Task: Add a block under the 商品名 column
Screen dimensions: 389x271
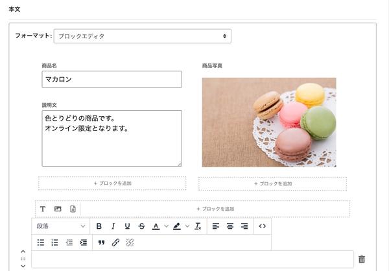Action: tap(112, 183)
